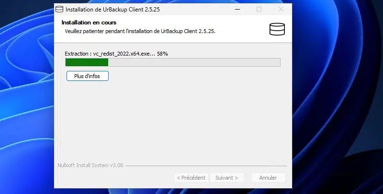Click the horizontal separator line beside Nullsoft label
383x194 pixels.
click(x=206, y=166)
